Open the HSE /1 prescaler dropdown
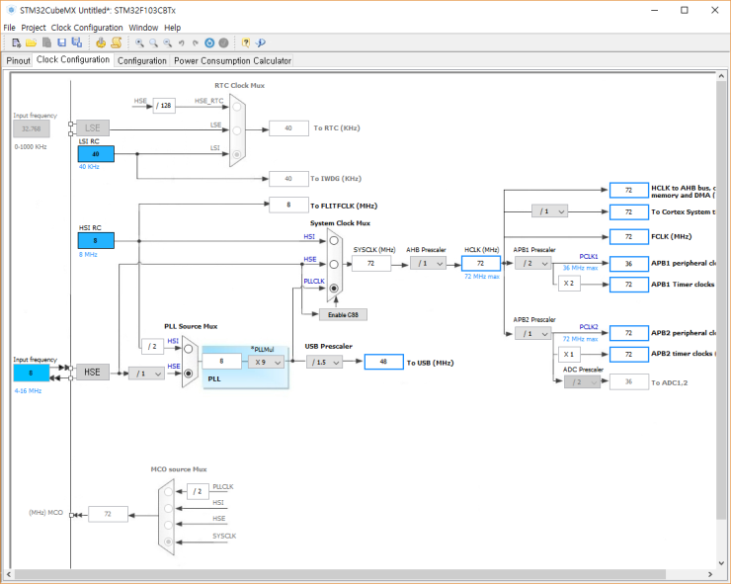The width and height of the screenshot is (731, 584). (146, 374)
